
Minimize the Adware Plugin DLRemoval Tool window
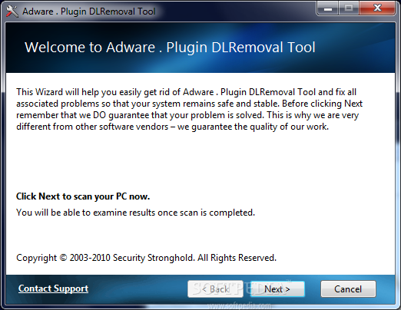pos(328,9)
